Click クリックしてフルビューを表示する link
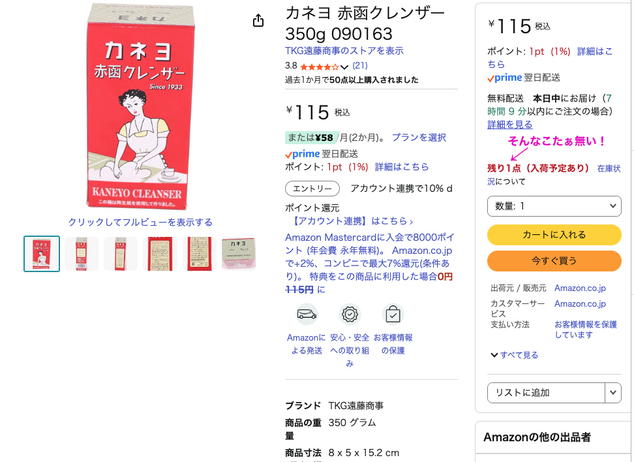Image resolution: width=634 pixels, height=462 pixels. click(140, 222)
